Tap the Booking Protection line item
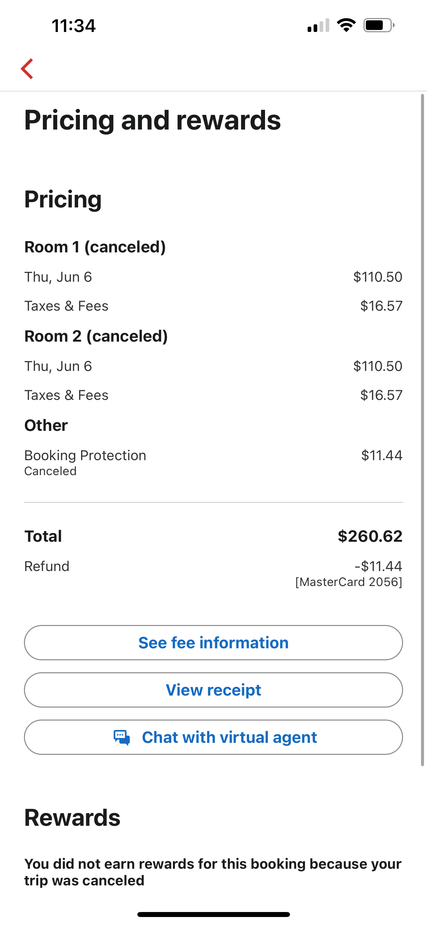Image resolution: width=427 pixels, height=925 pixels. tap(213, 462)
